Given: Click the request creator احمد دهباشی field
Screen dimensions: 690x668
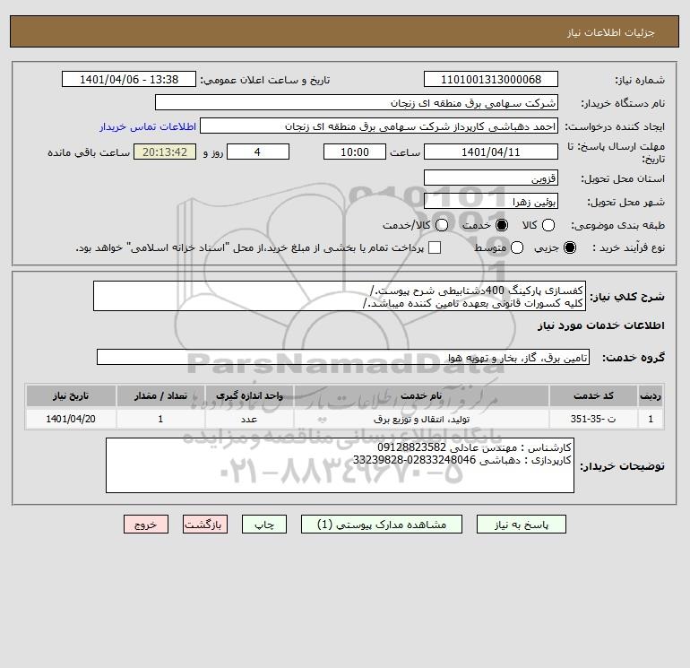Looking at the screenshot, I should point(379,126).
